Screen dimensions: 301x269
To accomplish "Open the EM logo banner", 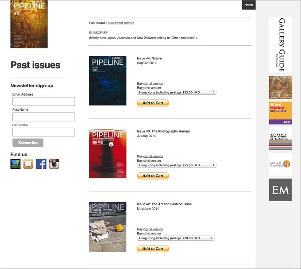I will 280,190.
